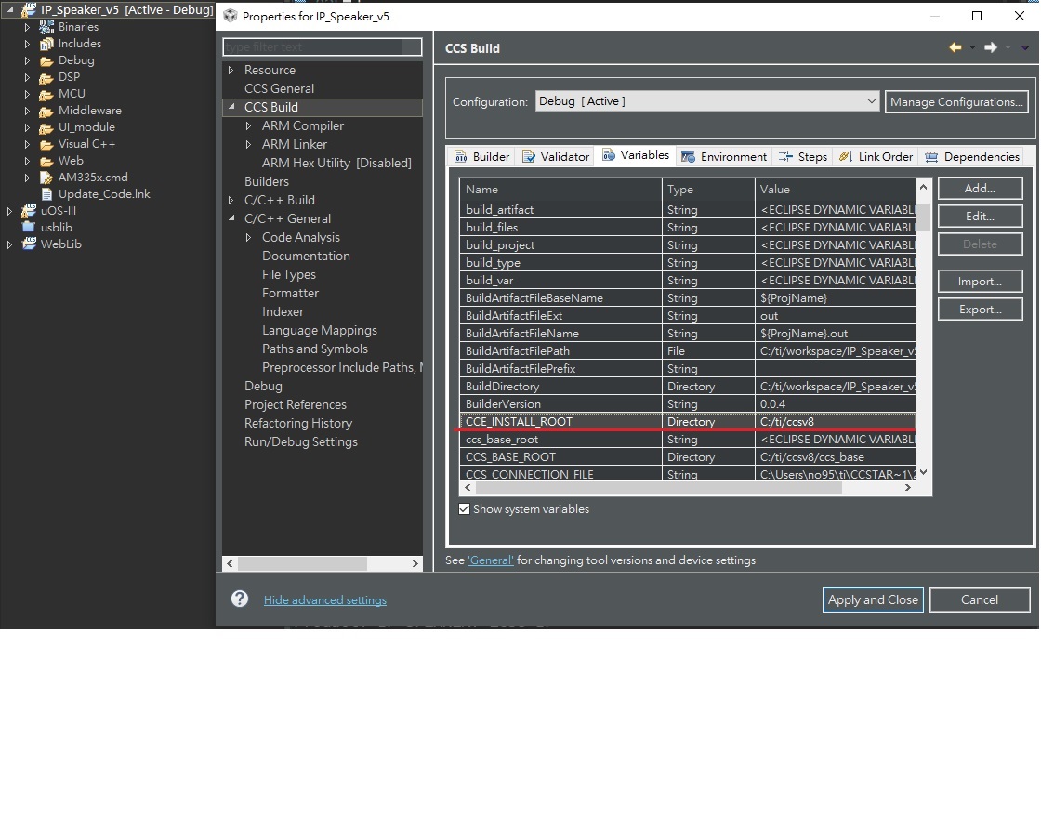
Task: Click the forward arrow icon in CCS Build header
Action: click(x=991, y=47)
